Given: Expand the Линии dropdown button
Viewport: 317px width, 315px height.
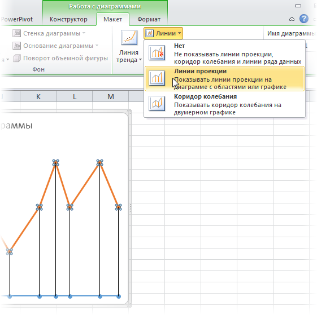Looking at the screenshot, I should [x=163, y=33].
